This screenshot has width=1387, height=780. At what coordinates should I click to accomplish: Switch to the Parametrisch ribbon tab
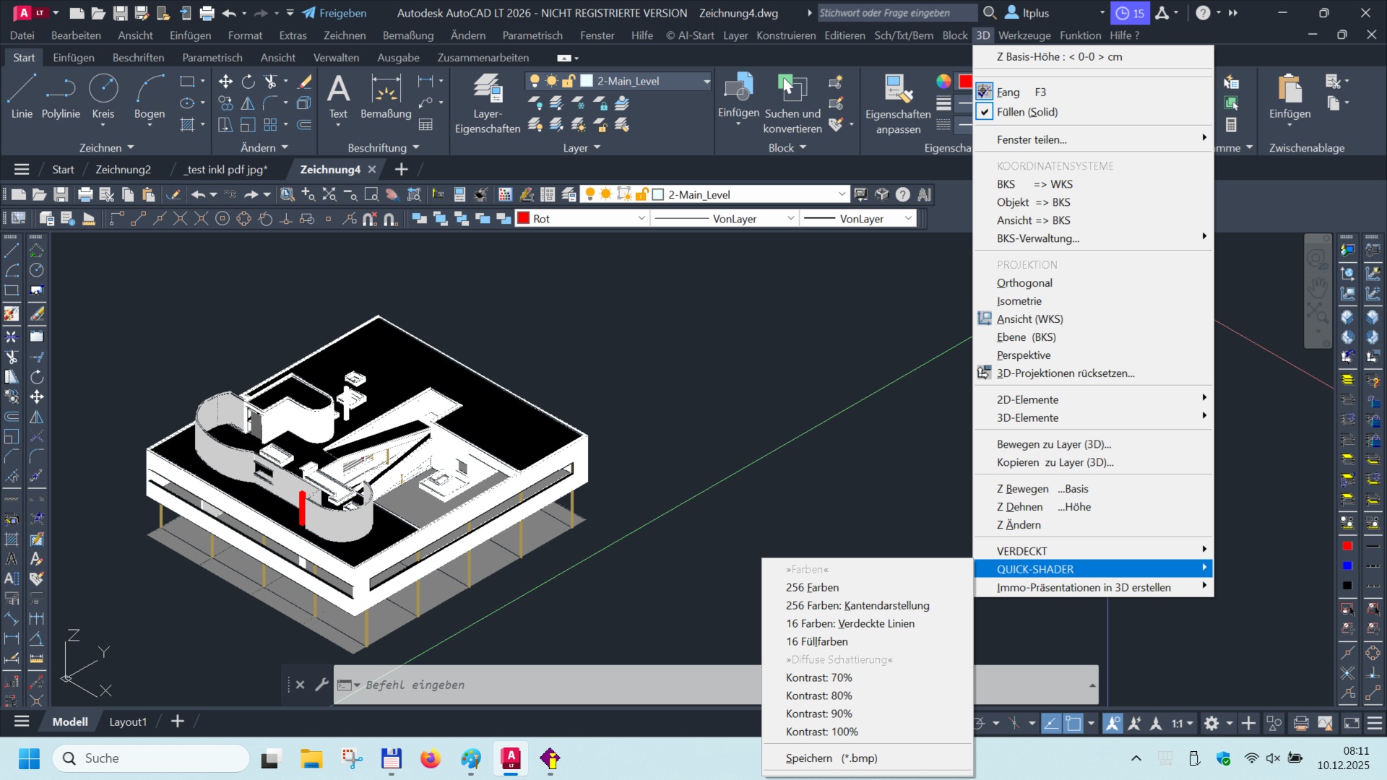pyautogui.click(x=212, y=58)
